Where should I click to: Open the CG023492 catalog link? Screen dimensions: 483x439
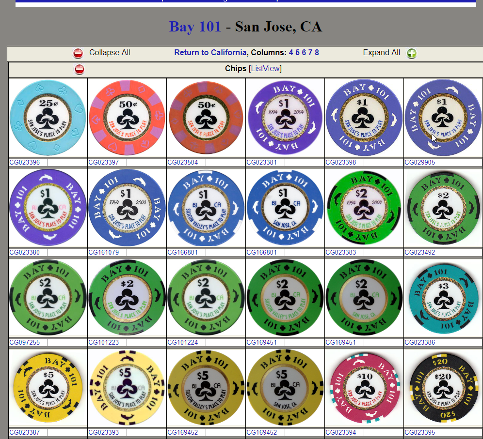(x=419, y=252)
